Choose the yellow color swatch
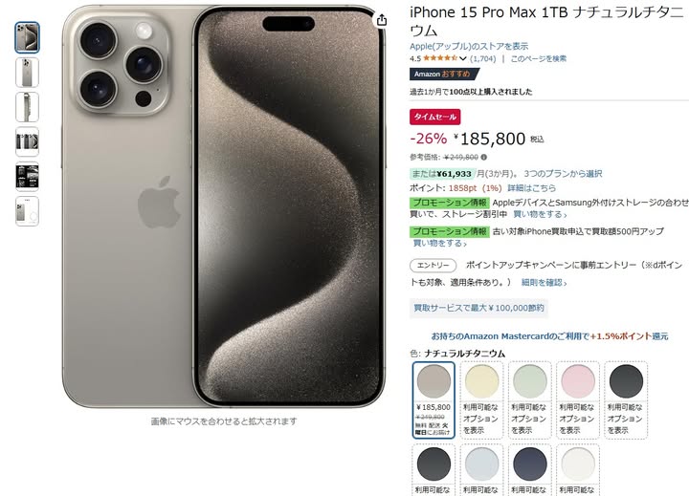The width and height of the screenshot is (689, 496). pyautogui.click(x=481, y=399)
